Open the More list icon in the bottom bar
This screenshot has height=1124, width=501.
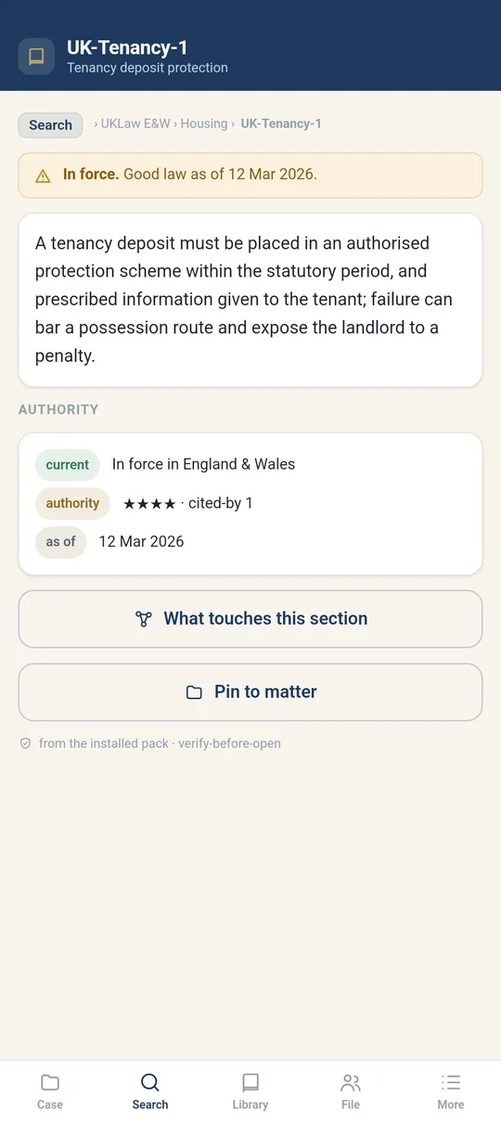click(x=451, y=1082)
